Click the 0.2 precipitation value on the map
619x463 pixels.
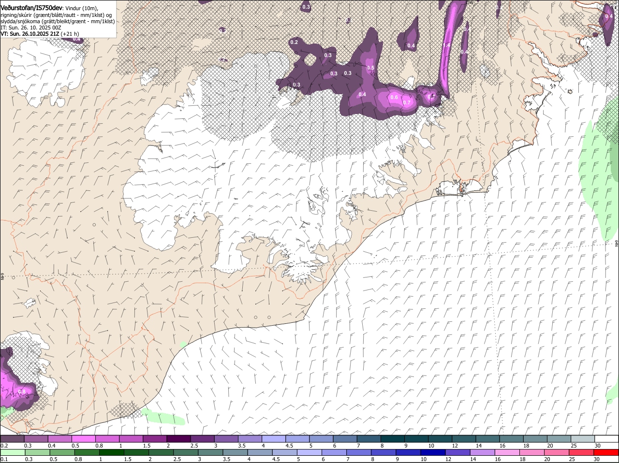pyautogui.click(x=294, y=43)
